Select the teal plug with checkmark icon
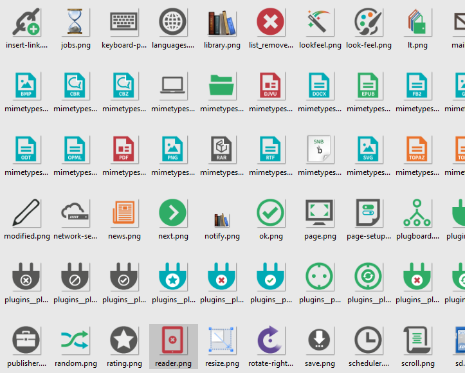The image size is (465, 373). click(x=270, y=277)
